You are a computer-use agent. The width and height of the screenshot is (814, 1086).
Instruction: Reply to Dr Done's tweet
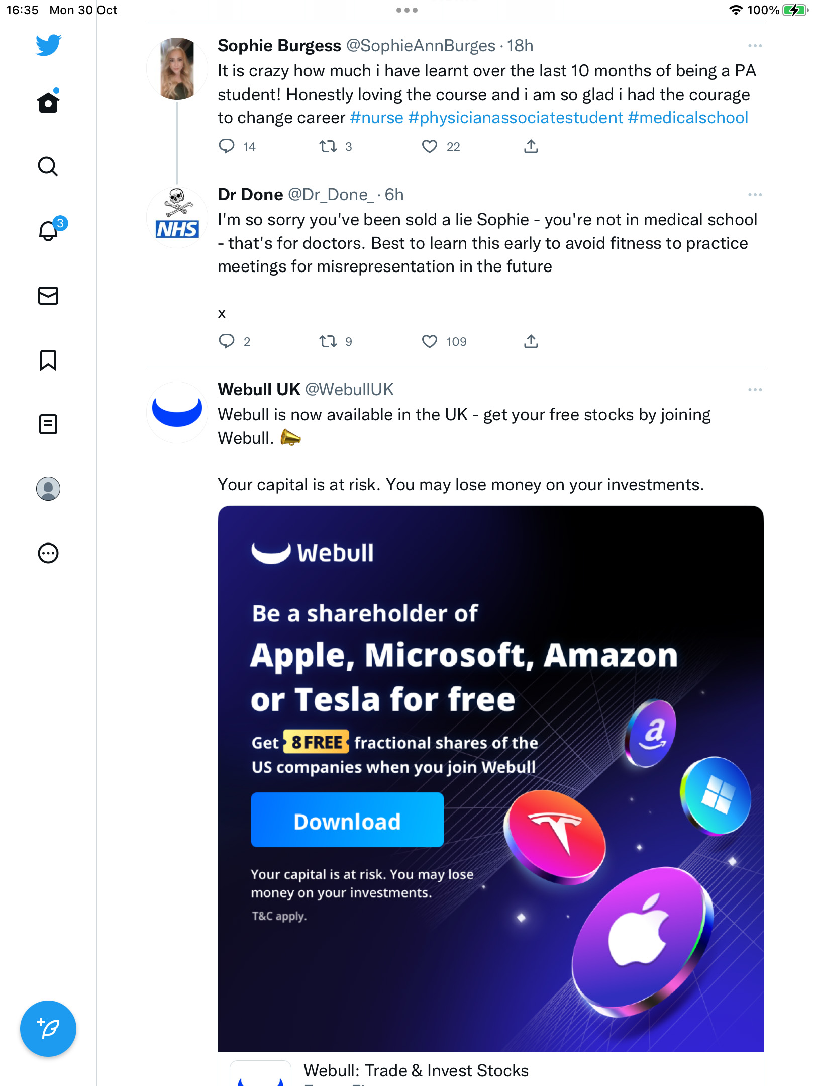227,342
